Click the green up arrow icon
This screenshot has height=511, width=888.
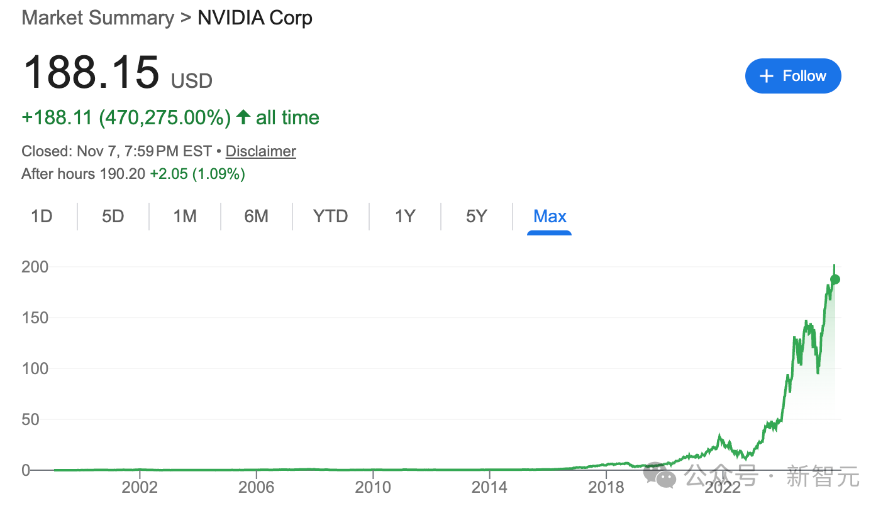click(243, 117)
